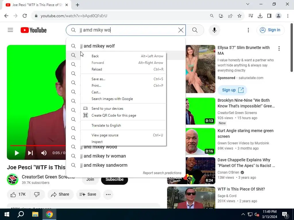
Task: Expand the tab search chevron
Action: coord(248,4)
